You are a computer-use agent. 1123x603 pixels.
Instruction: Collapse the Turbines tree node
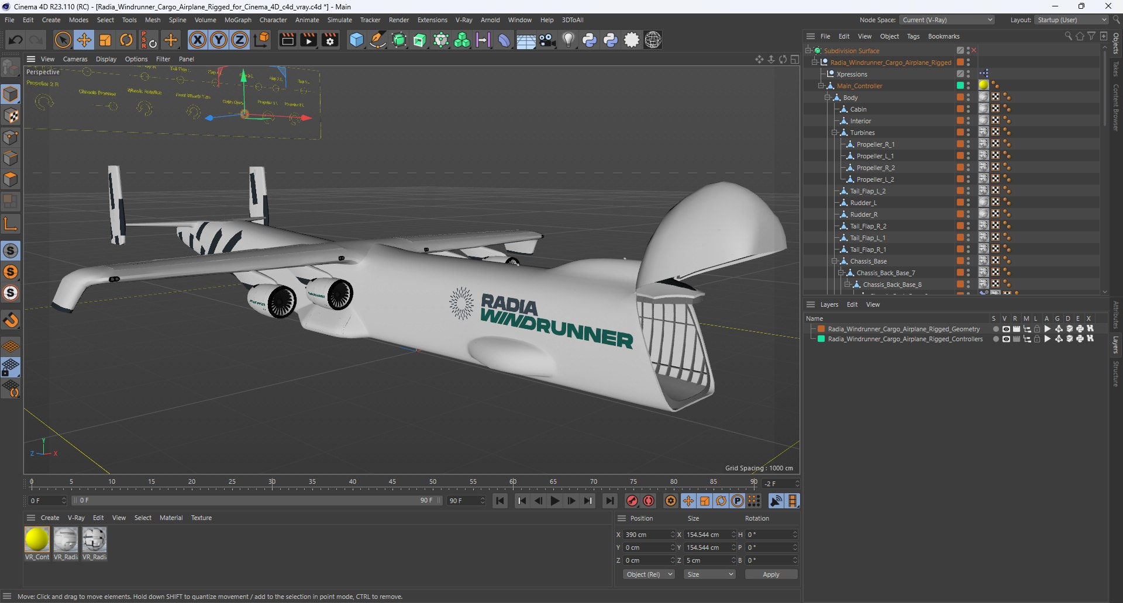pos(834,133)
